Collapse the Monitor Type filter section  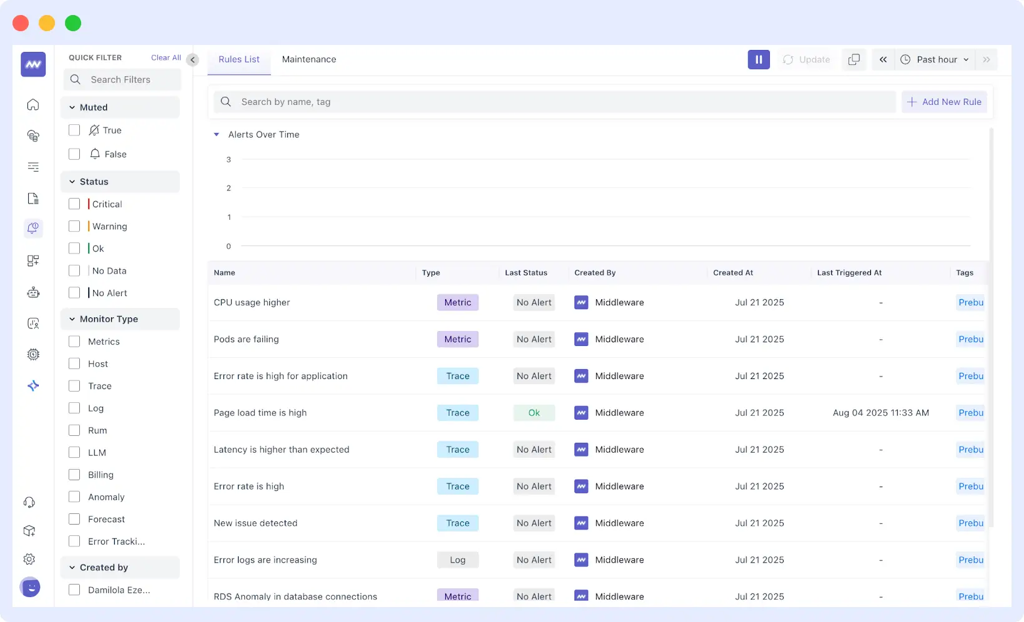click(x=73, y=318)
